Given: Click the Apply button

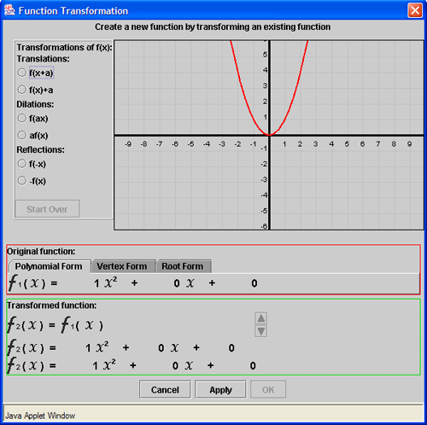Looking at the screenshot, I should 220,390.
